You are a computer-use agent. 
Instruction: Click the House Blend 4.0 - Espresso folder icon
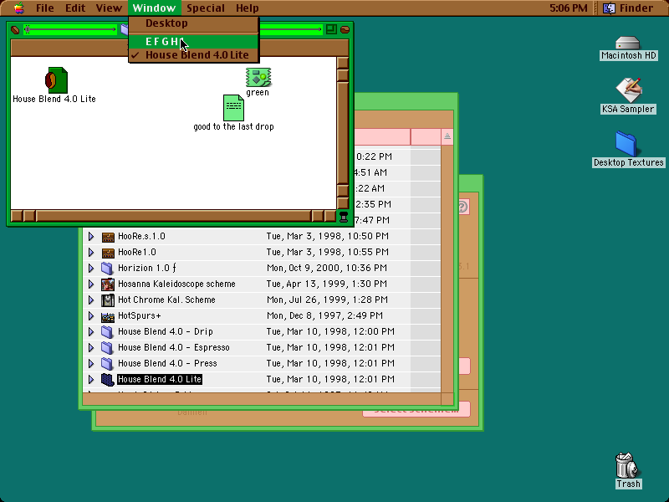(x=107, y=347)
